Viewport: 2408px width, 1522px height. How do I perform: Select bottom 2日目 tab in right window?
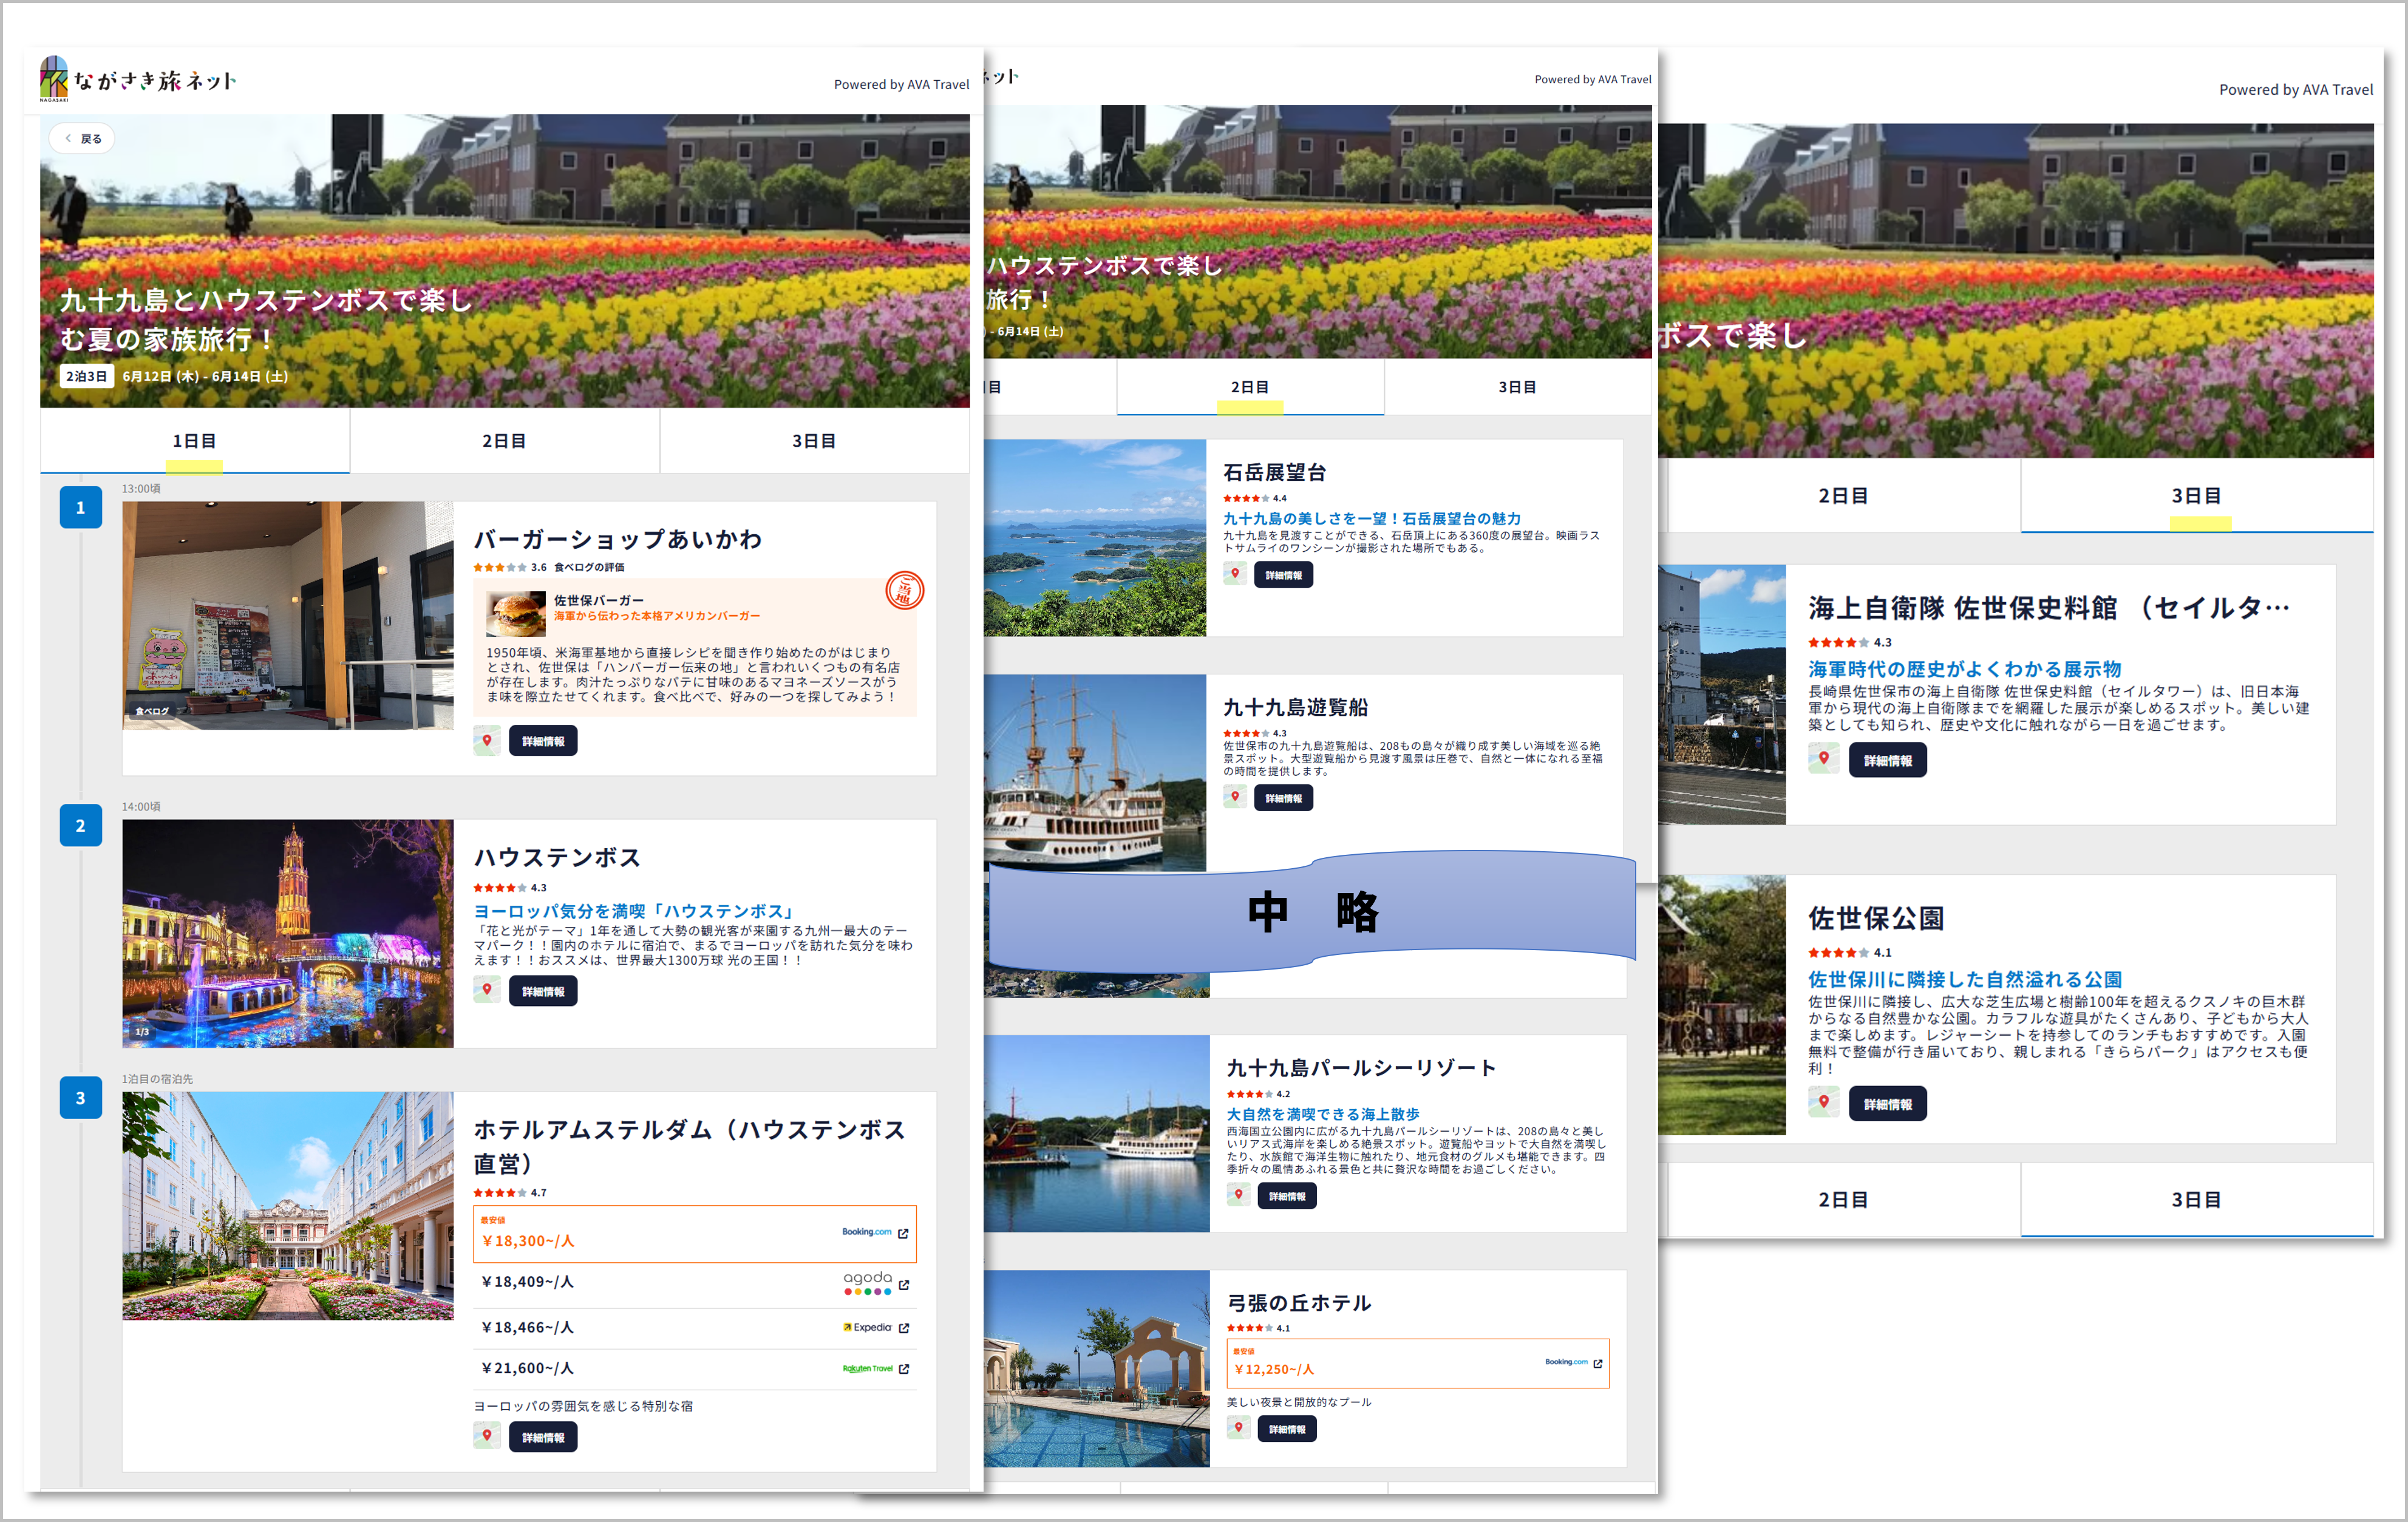coord(1843,1200)
